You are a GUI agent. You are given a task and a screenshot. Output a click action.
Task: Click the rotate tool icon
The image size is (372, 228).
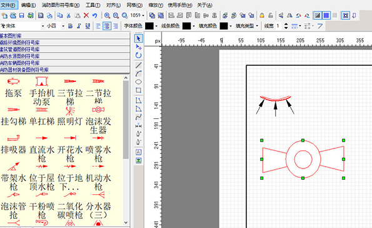tap(139, 55)
